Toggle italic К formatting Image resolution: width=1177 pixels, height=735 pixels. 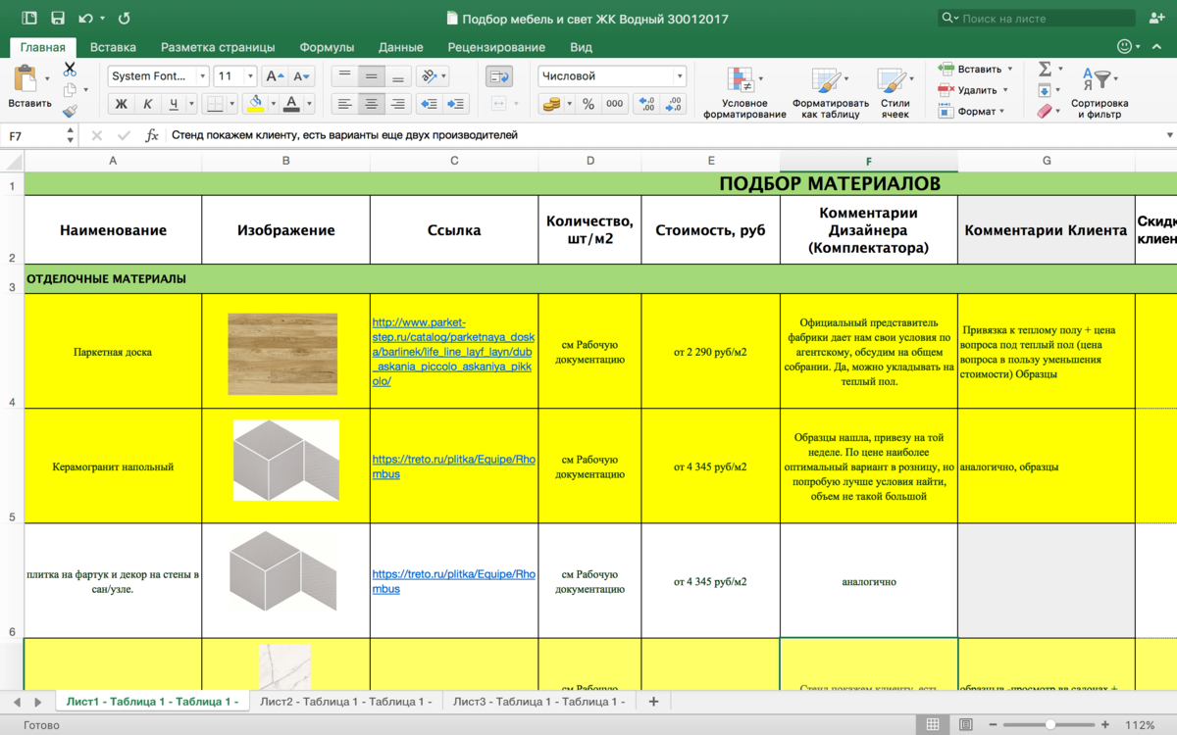[x=147, y=104]
